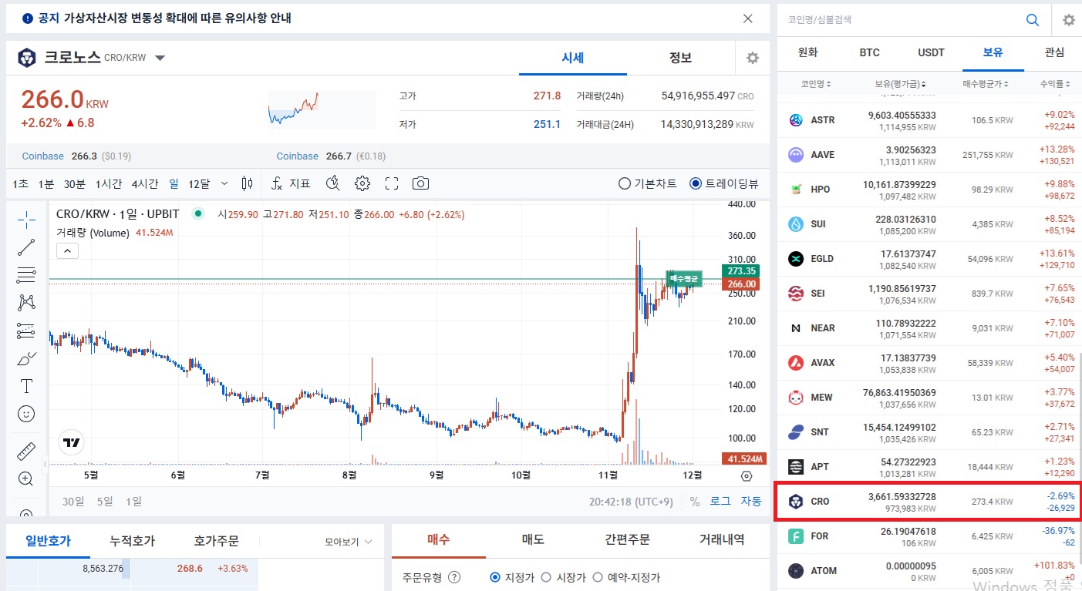Toggle fullscreen chart mode
Viewport: 1082px width, 591px height.
[x=392, y=183]
